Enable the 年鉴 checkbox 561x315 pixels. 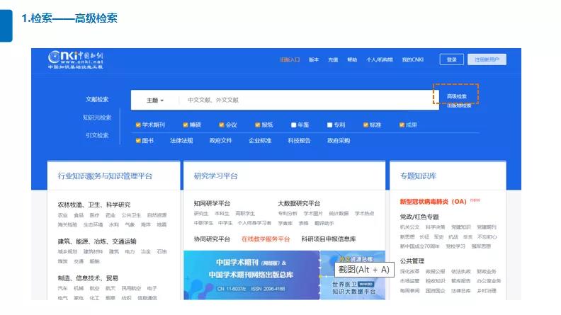tap(294, 125)
